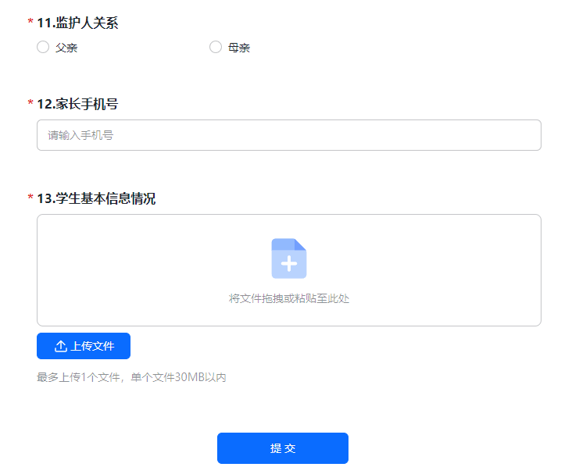The image size is (579, 467).
Task: Click the white plus sign on file icon
Action: pyautogui.click(x=289, y=264)
